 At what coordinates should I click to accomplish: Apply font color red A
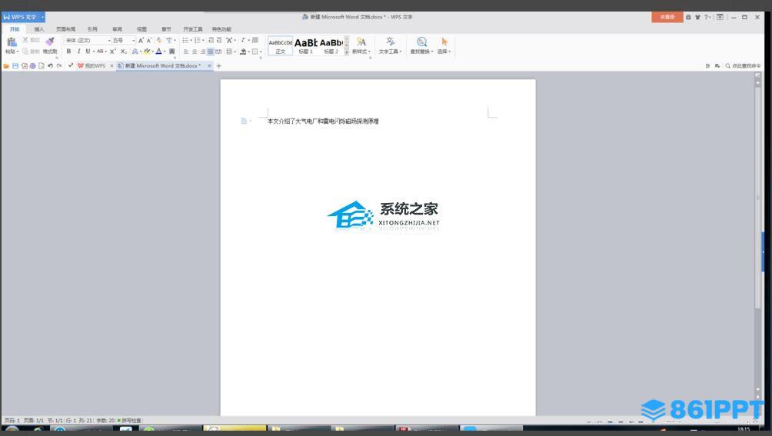(158, 52)
